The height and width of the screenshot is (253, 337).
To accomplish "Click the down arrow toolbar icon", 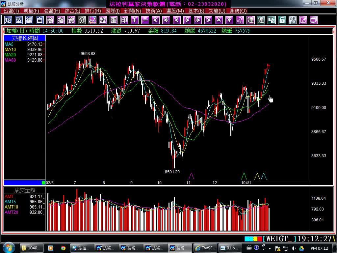I will 229,20.
